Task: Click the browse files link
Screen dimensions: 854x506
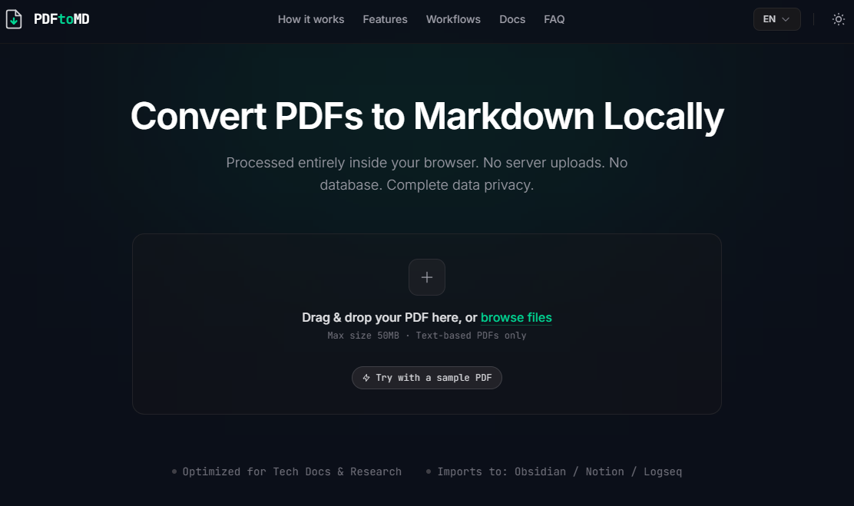Action: coord(516,318)
